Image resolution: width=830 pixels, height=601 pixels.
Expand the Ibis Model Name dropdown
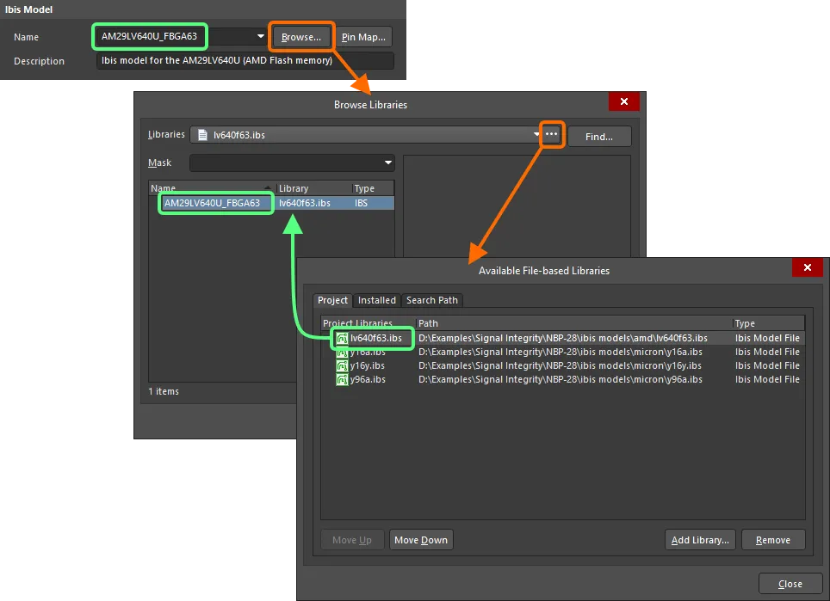pyautogui.click(x=260, y=36)
